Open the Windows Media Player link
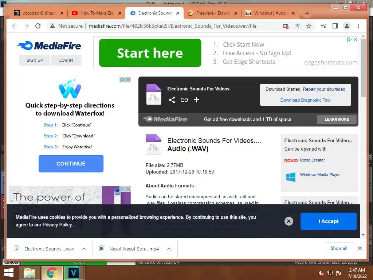Screen dimensions: 373x280 [x=321, y=175]
